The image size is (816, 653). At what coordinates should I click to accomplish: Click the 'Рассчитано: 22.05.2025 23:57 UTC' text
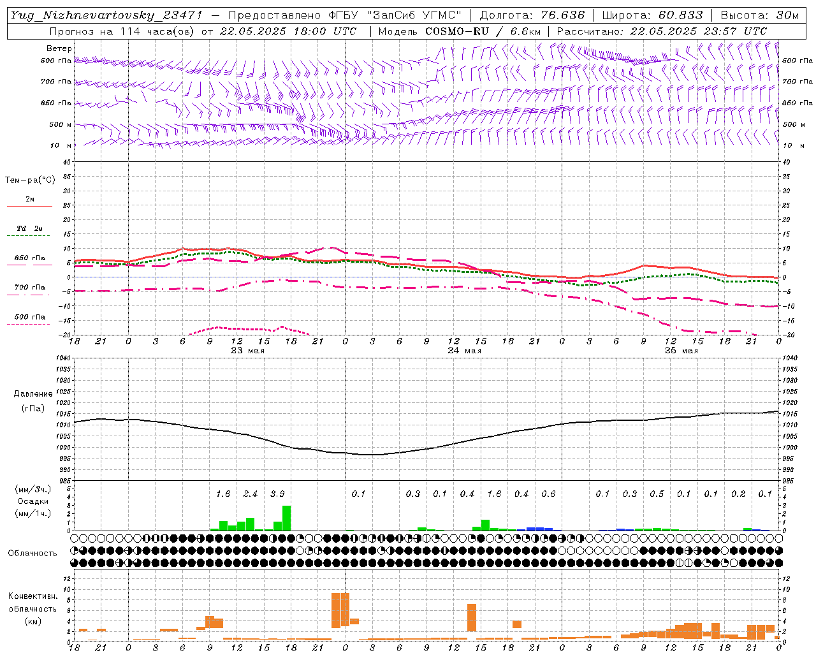(662, 31)
